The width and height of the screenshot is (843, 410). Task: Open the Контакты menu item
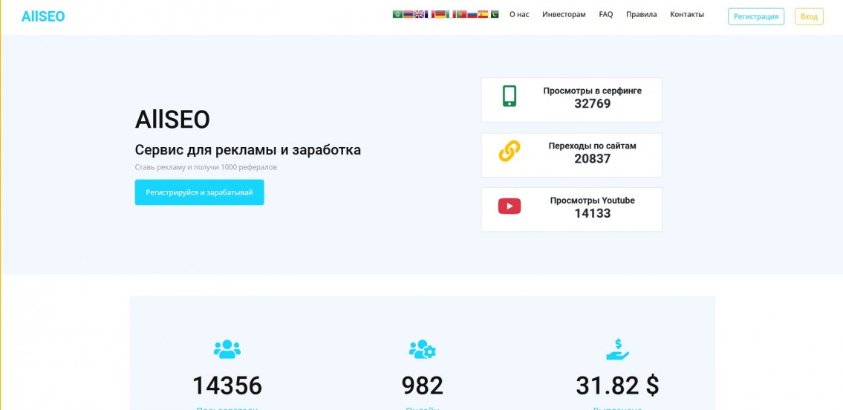click(x=686, y=15)
